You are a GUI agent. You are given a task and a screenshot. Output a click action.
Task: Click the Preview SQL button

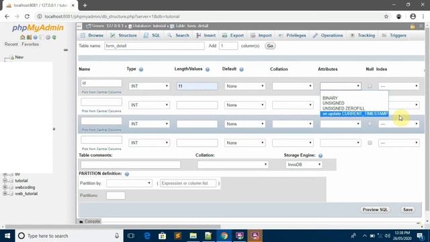point(375,210)
